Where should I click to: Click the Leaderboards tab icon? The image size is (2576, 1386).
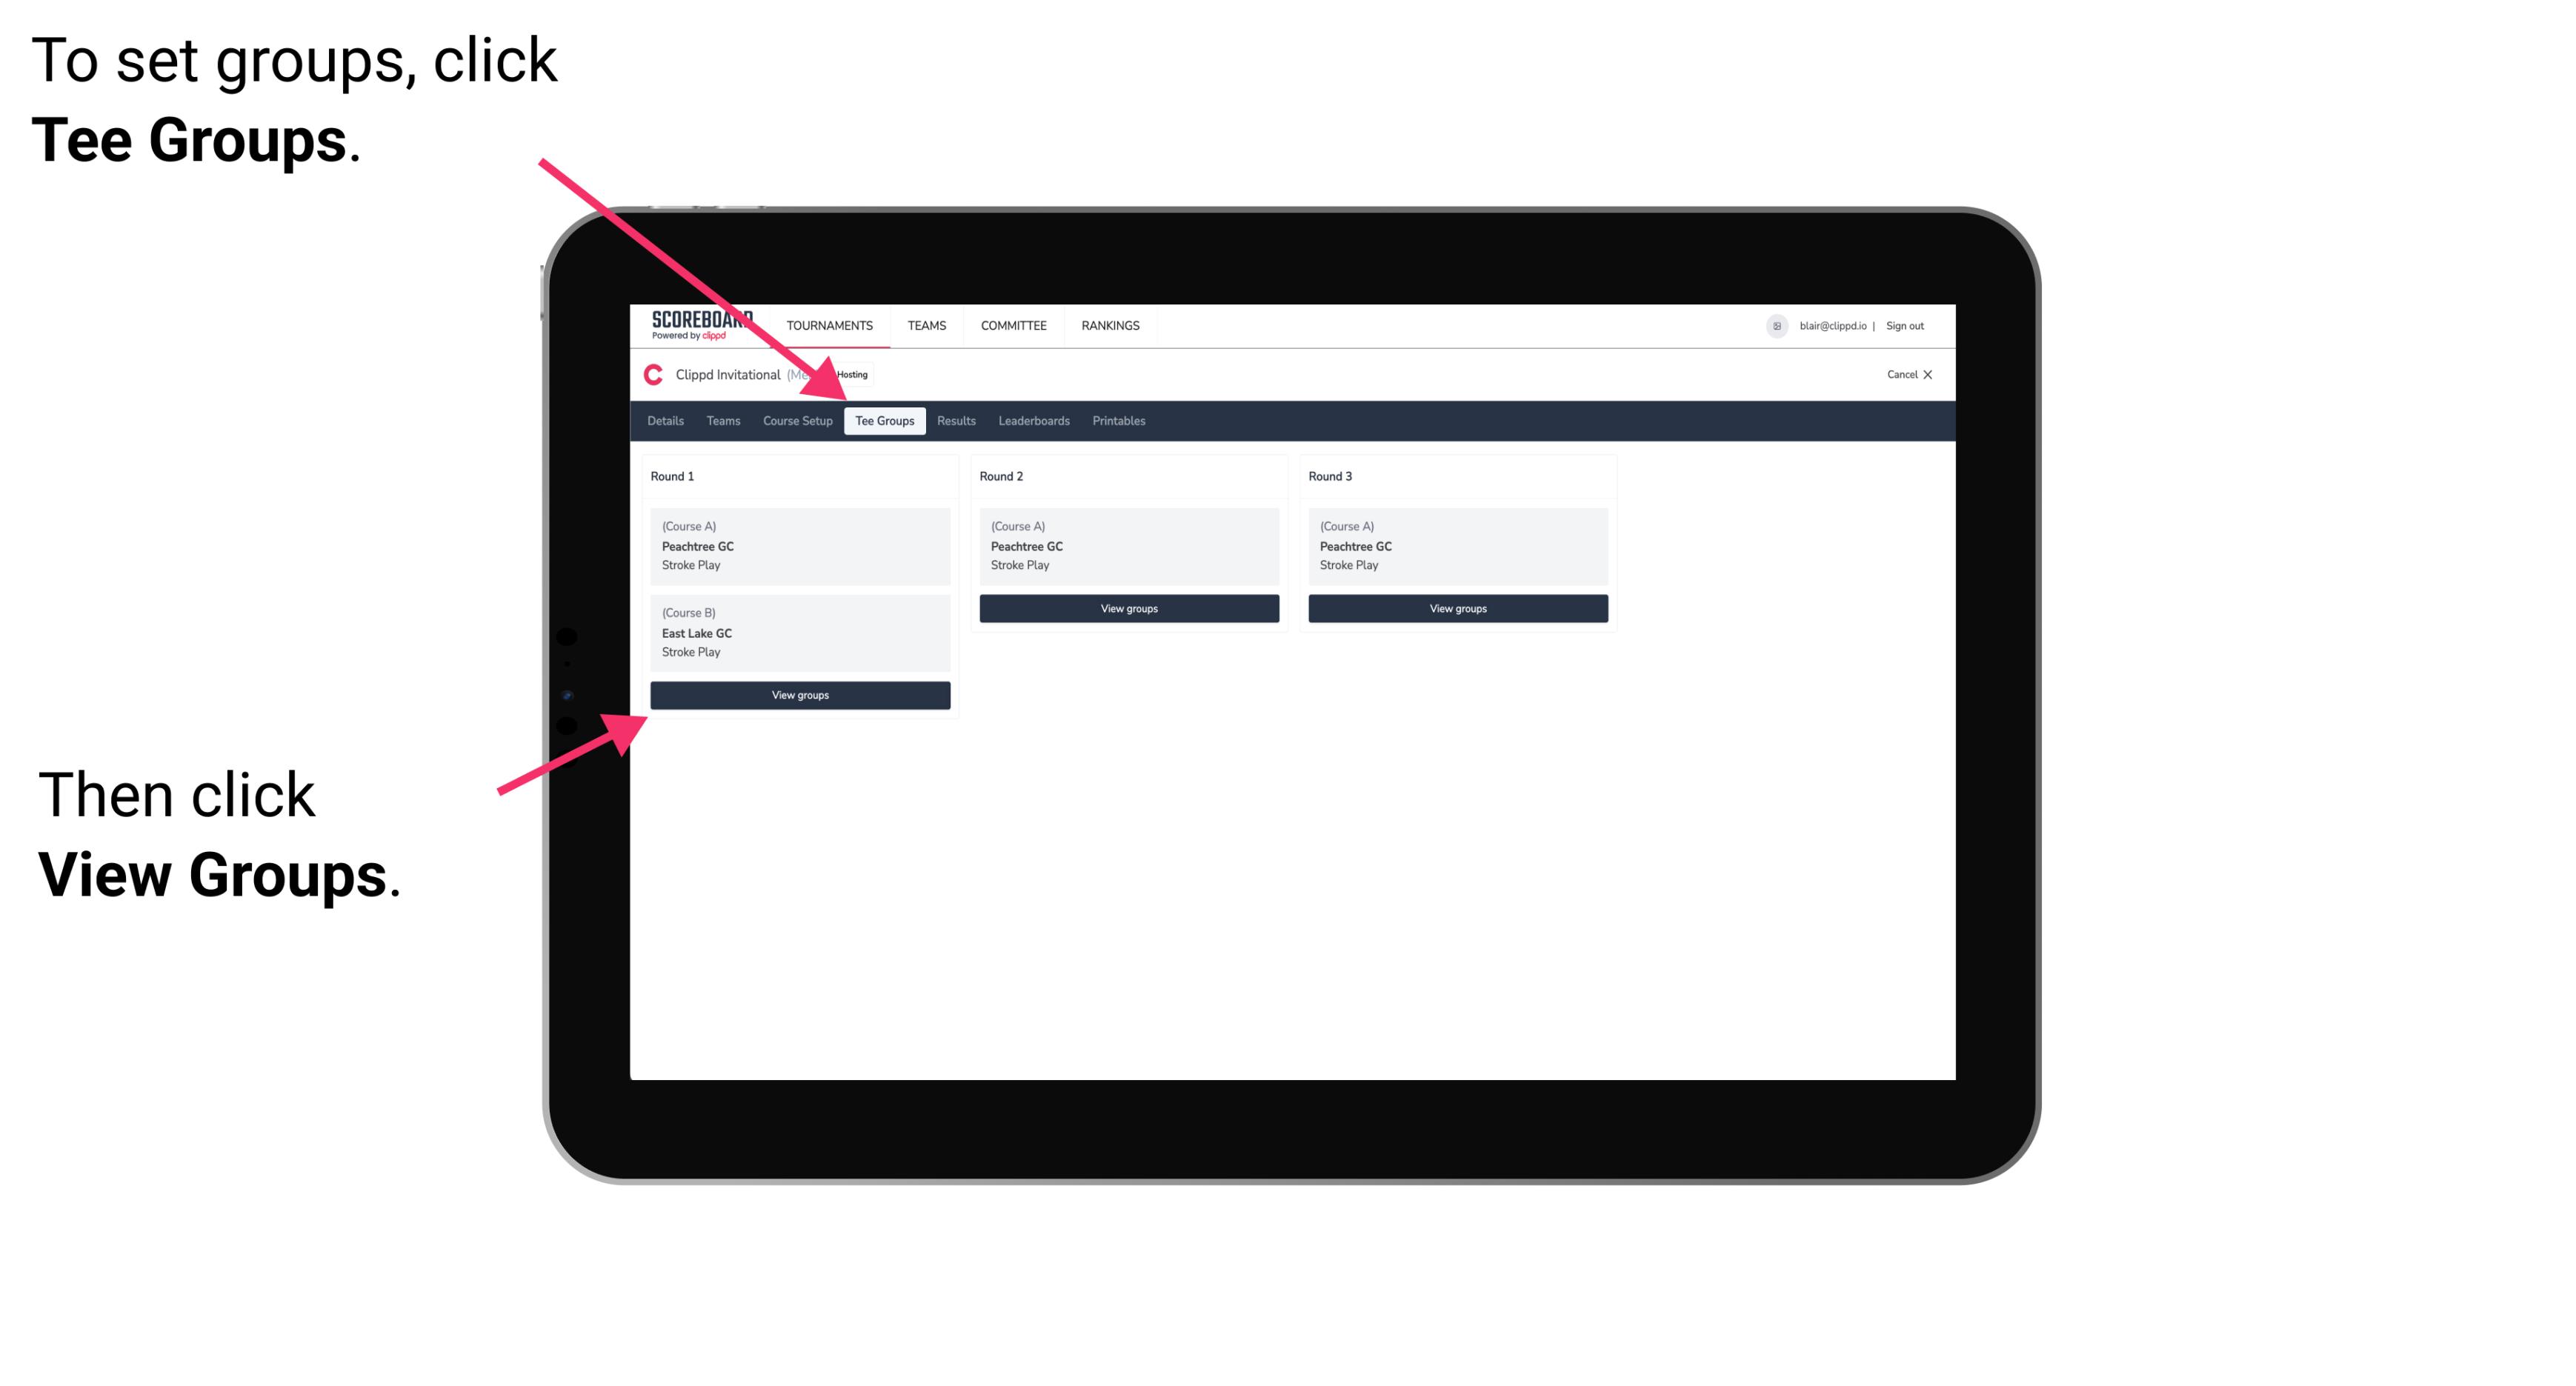pyautogui.click(x=1031, y=422)
